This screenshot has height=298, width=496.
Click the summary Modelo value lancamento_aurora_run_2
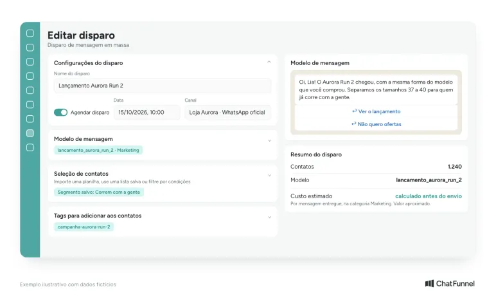[x=429, y=180]
